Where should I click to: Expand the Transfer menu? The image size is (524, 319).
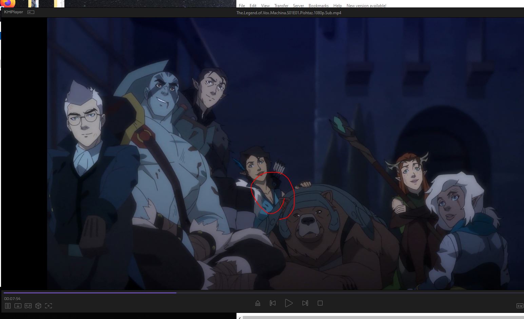281,6
